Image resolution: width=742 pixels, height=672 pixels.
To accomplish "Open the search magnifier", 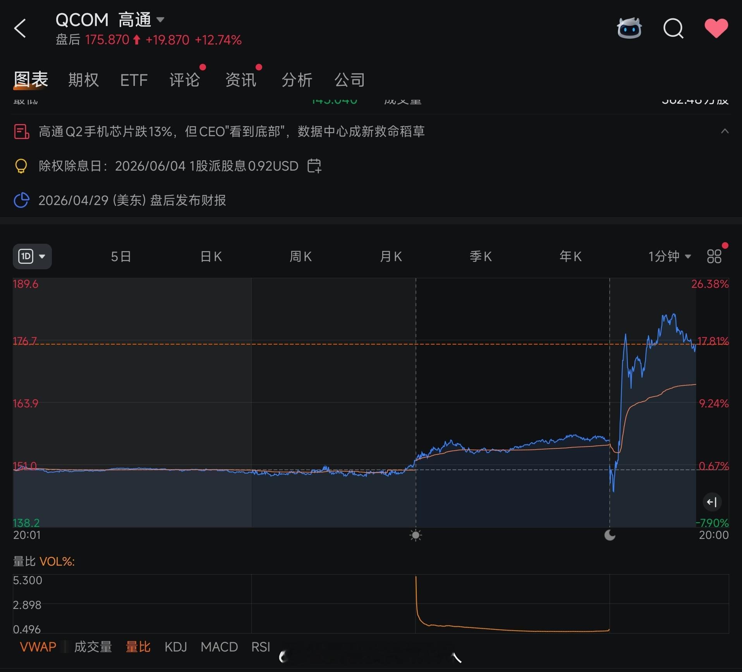I will pyautogui.click(x=673, y=29).
